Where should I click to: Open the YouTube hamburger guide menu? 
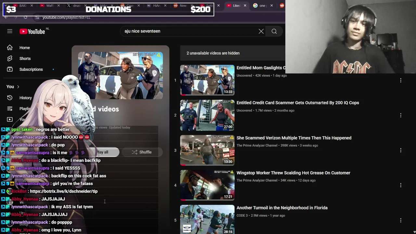(x=10, y=31)
